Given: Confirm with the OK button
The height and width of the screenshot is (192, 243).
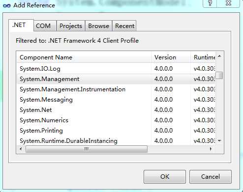Looking at the screenshot, I should (x=165, y=177).
